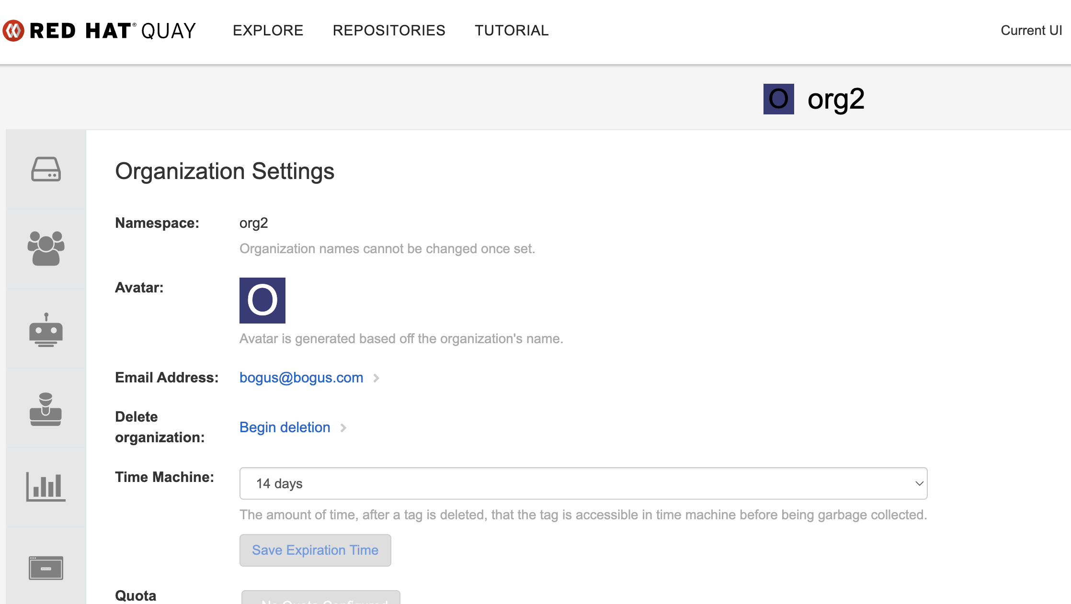Image resolution: width=1071 pixels, height=604 pixels.
Task: Open the Robot Accounts sidebar icon
Action: pyautogui.click(x=46, y=330)
